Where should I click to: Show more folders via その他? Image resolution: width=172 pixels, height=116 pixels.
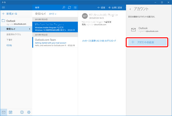[9, 45]
